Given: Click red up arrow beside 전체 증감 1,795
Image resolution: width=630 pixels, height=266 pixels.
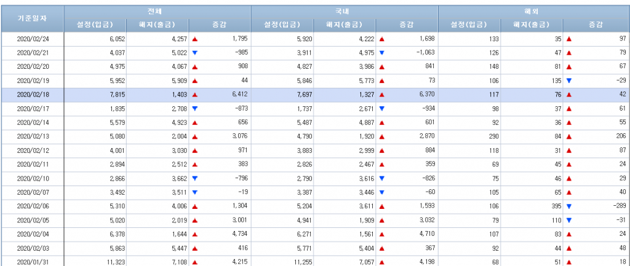Looking at the screenshot, I should coord(195,39).
